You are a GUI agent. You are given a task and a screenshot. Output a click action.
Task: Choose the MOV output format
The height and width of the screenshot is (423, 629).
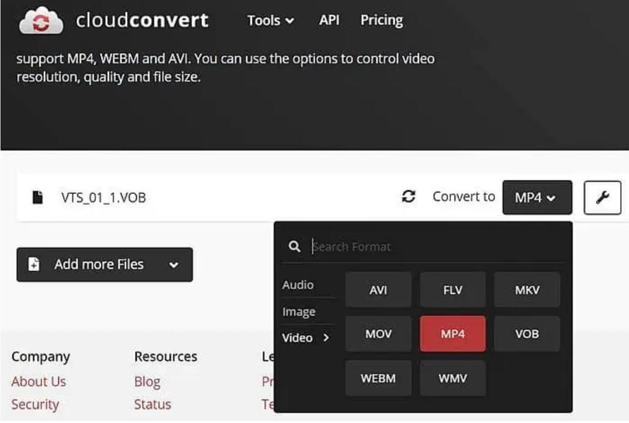[x=378, y=334]
